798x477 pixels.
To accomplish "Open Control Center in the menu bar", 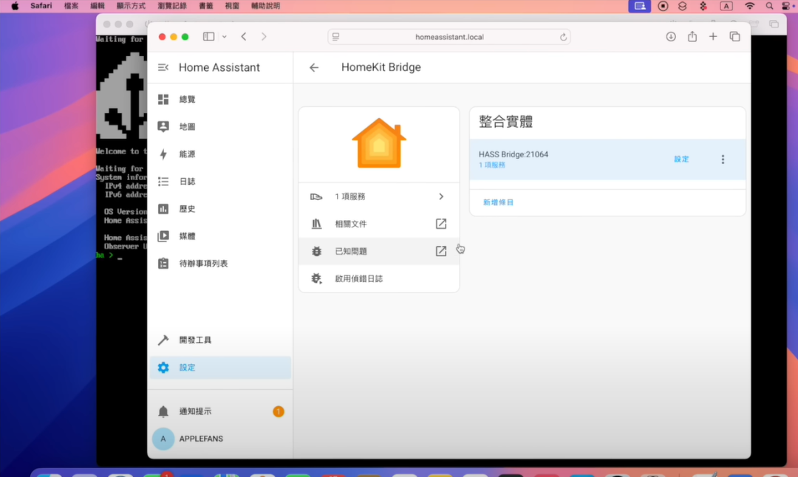I will point(786,6).
